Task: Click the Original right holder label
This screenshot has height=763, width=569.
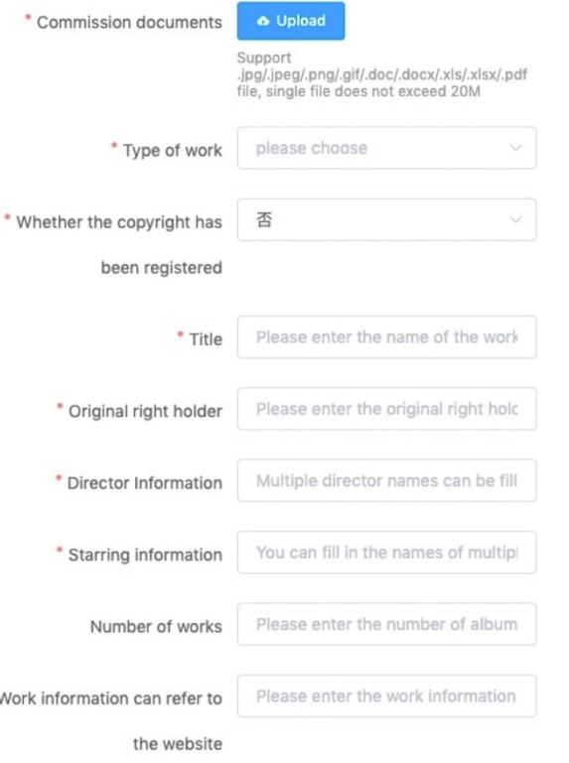Action: click(145, 411)
